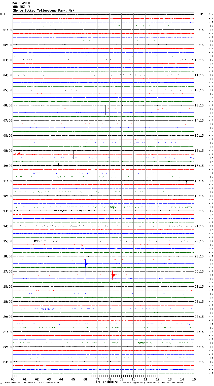Viewport: 214px width, 386px height.
Task: Click the station code "YHB EHZ WY"
Action: 21,7
